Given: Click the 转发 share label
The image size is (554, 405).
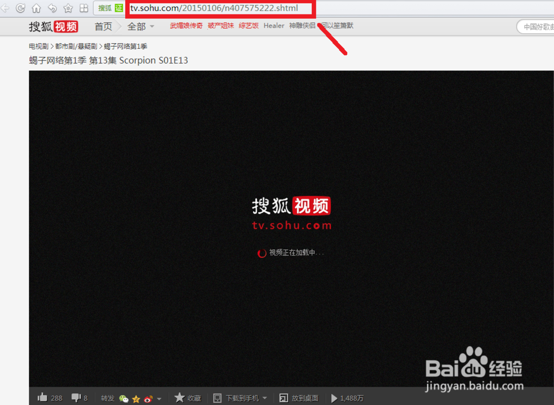Looking at the screenshot, I should point(107,398).
